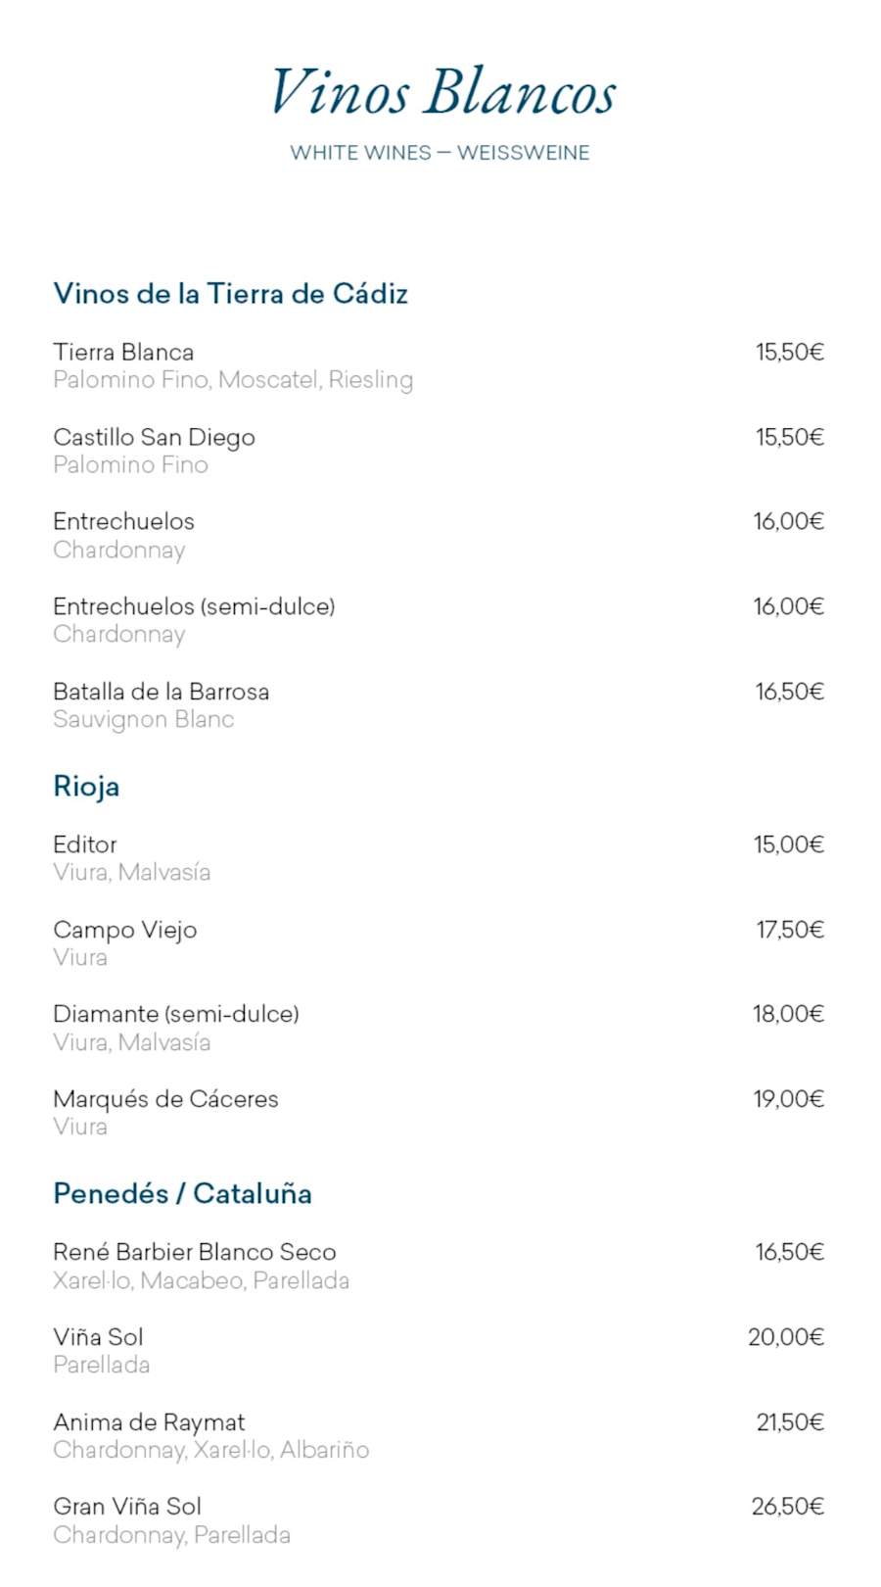Select Batalla de la Barrosa wine
The image size is (881, 1587).
tap(161, 692)
